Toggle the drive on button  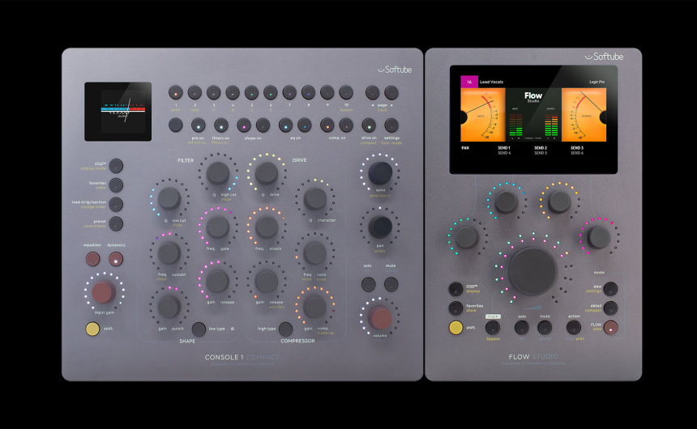tap(369, 125)
